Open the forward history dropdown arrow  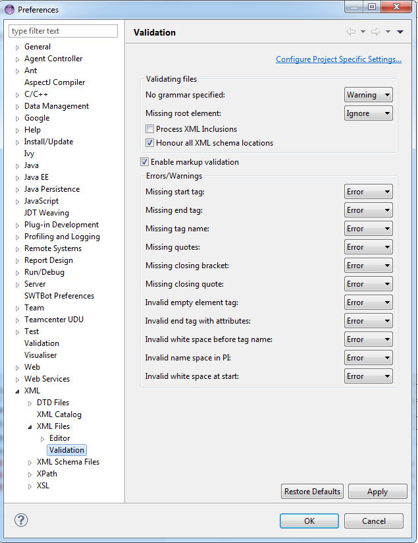388,32
